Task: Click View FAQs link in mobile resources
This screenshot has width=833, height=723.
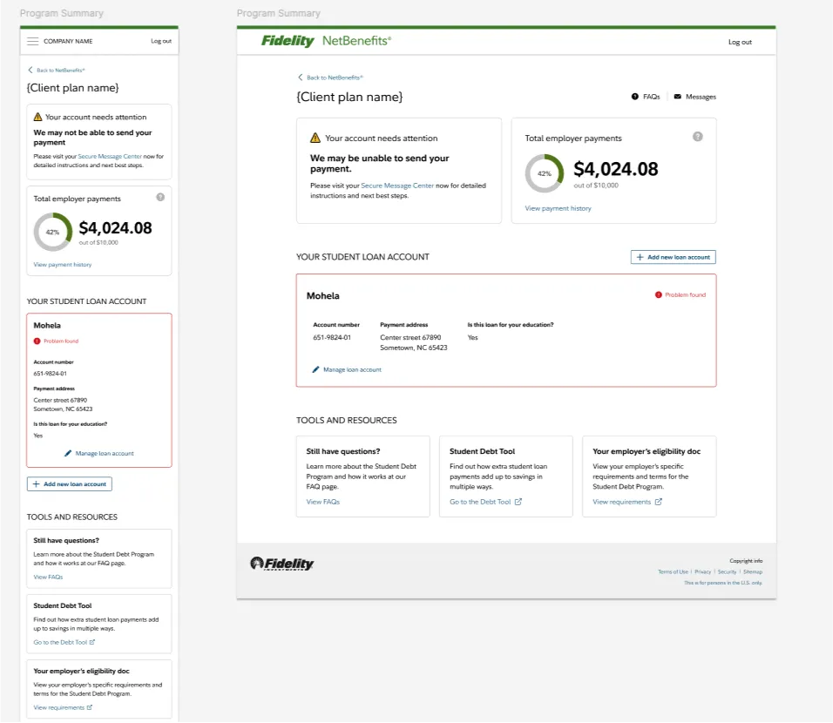Action: (x=48, y=578)
